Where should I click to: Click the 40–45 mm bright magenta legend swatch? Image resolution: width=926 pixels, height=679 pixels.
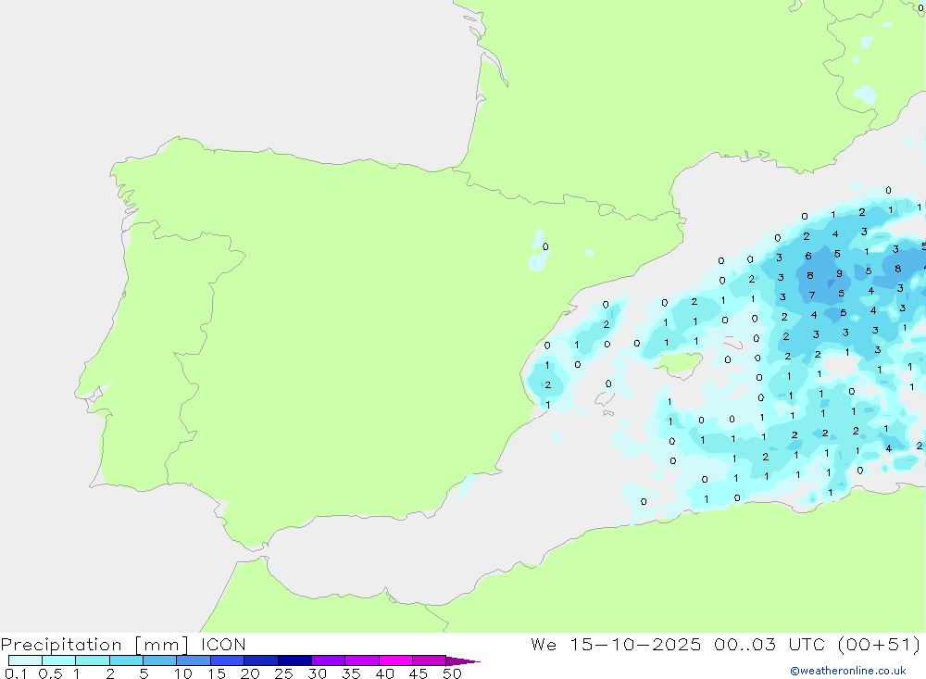point(395,660)
